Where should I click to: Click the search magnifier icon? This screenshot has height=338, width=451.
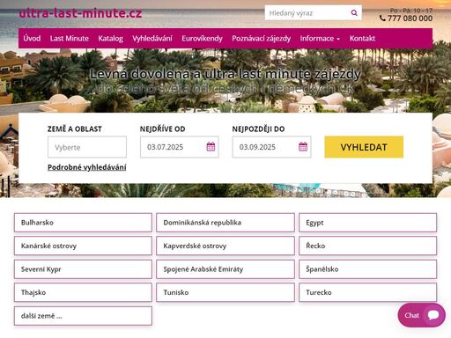coord(354,13)
